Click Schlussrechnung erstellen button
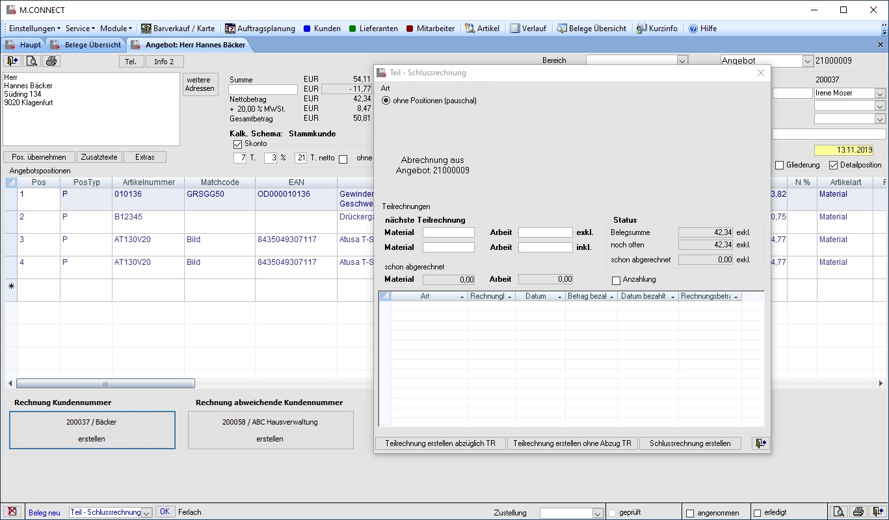The image size is (889, 520). coord(690,443)
